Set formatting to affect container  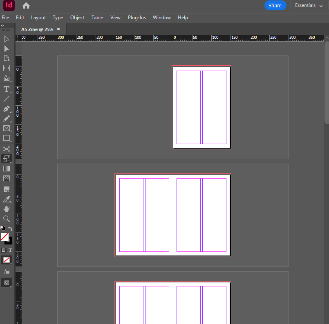click(4, 250)
